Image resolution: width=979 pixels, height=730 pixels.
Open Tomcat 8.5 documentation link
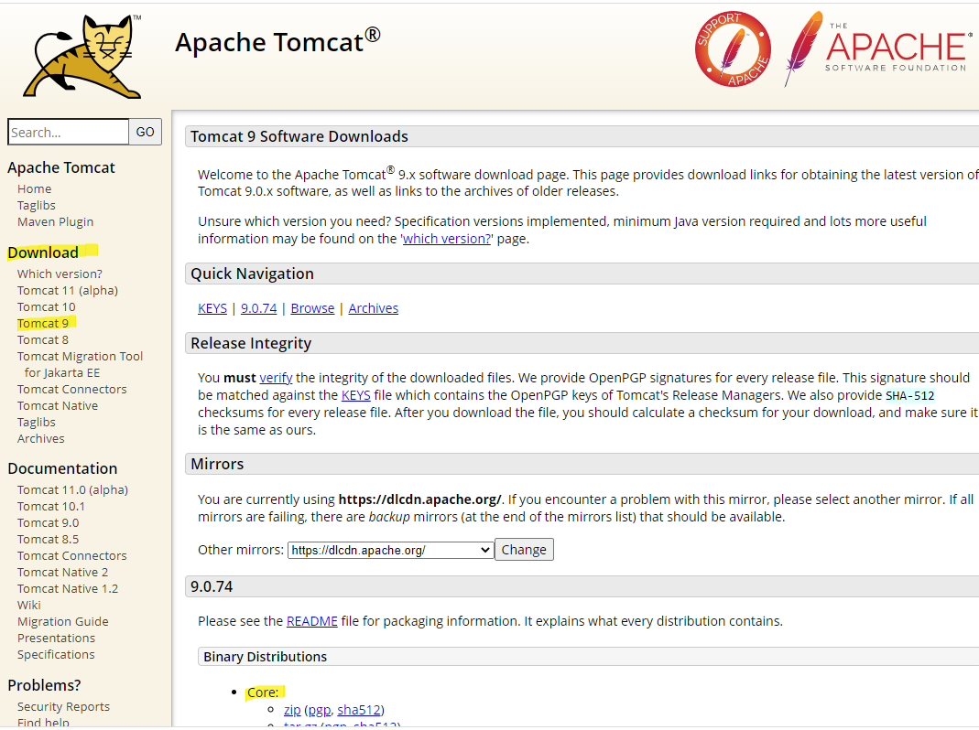[x=48, y=539]
